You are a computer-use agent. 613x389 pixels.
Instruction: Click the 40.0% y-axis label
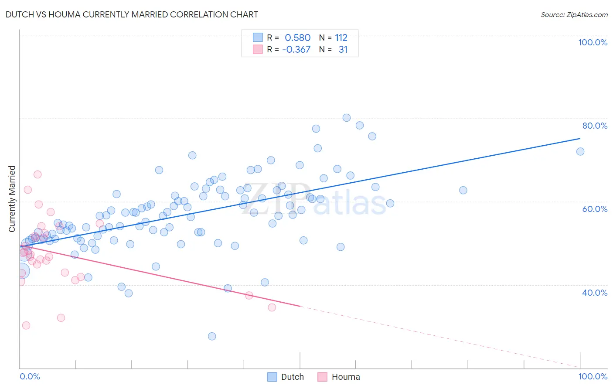tap(595, 293)
